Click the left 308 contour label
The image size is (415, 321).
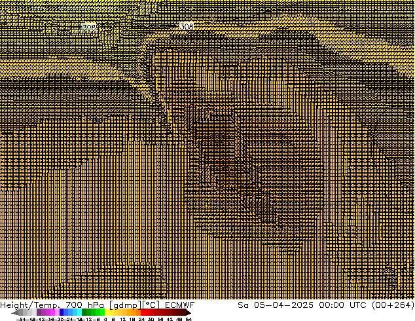(x=89, y=28)
